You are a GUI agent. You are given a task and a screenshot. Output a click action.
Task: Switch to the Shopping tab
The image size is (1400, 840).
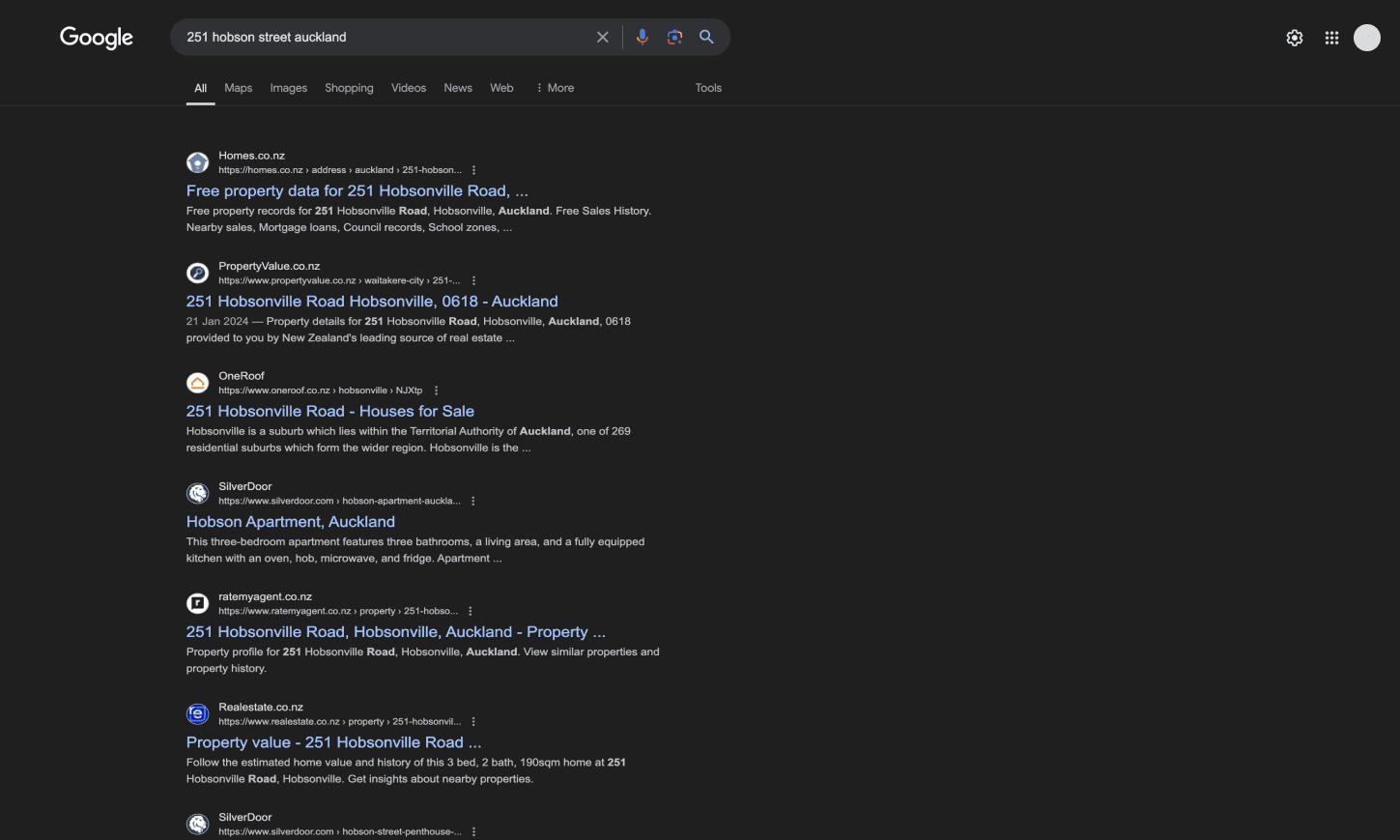point(349,88)
